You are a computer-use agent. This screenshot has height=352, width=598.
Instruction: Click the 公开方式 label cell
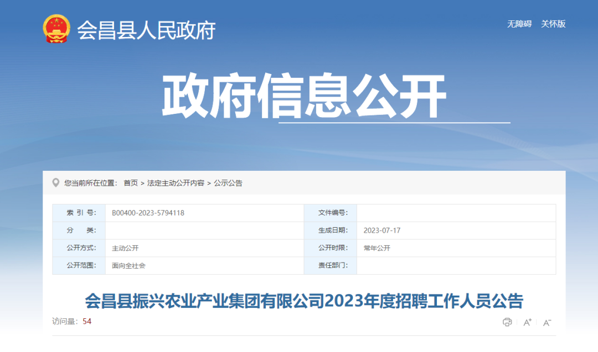[x=79, y=248]
